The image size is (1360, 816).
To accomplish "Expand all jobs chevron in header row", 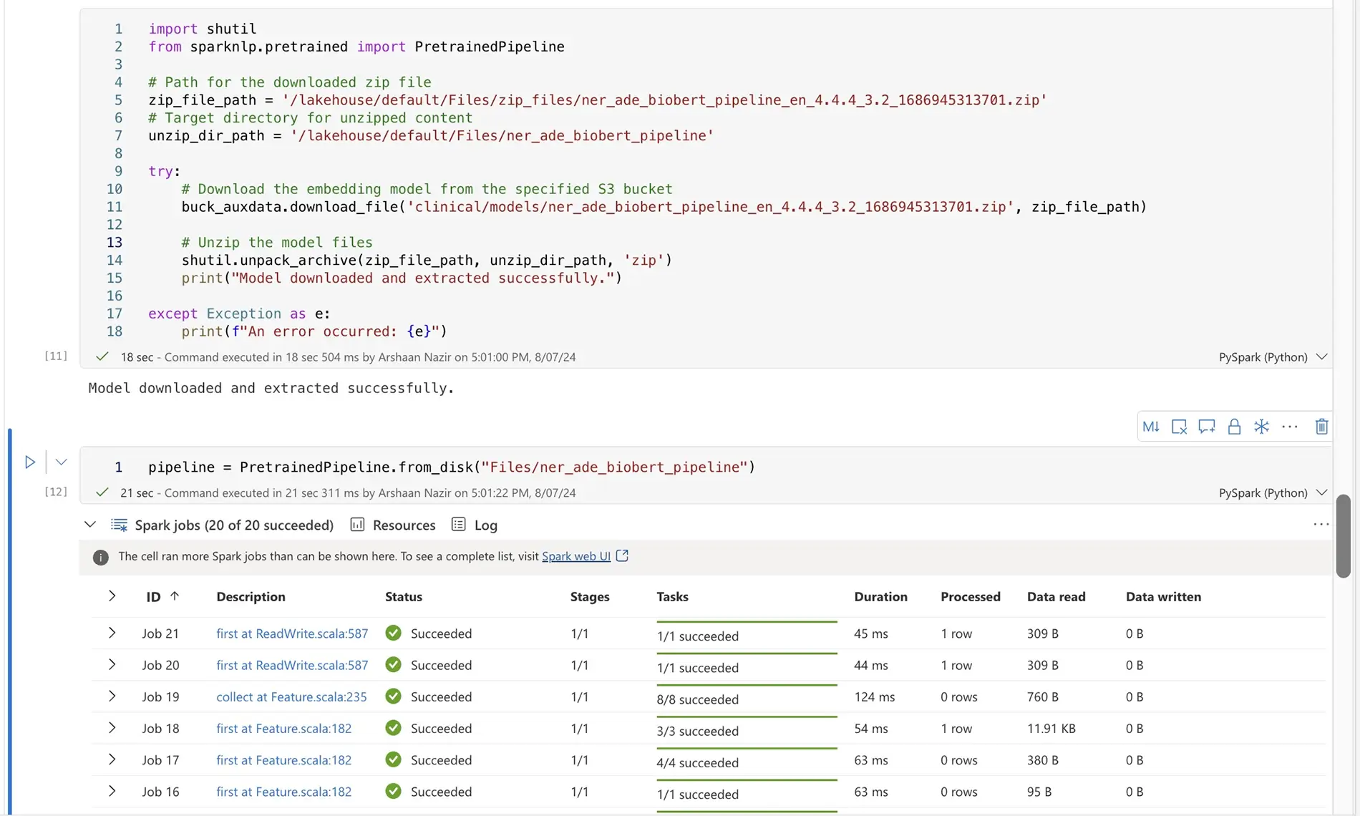I will coord(112,596).
